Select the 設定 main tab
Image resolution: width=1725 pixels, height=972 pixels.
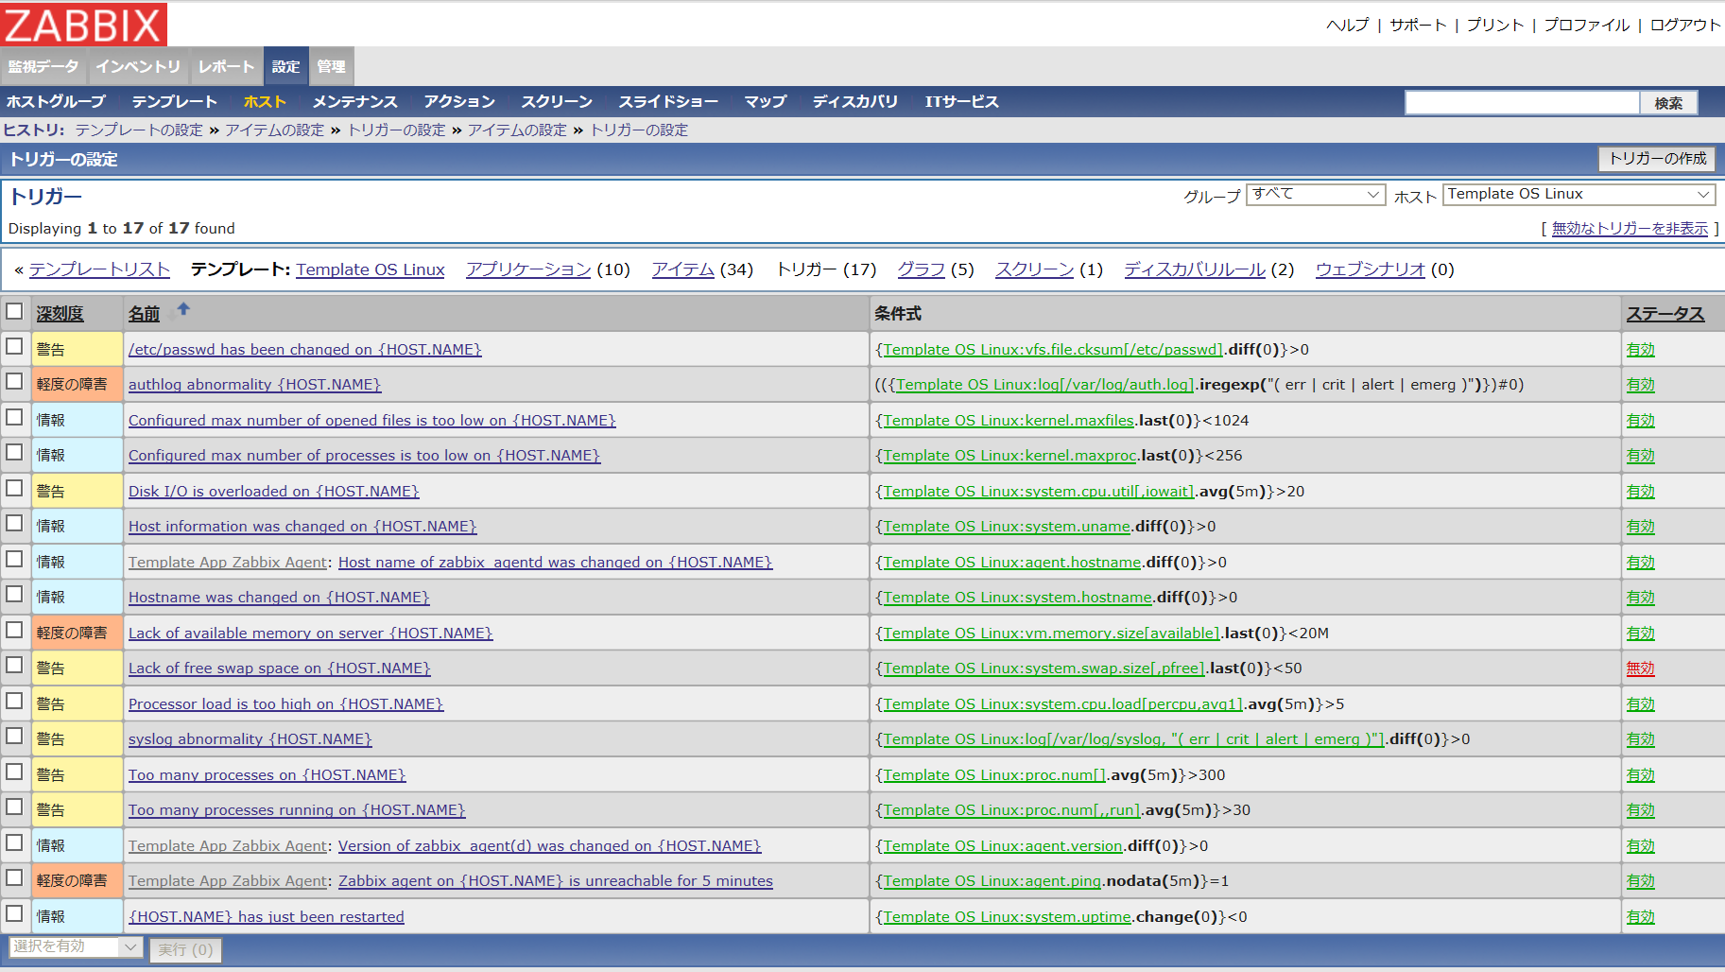click(286, 67)
